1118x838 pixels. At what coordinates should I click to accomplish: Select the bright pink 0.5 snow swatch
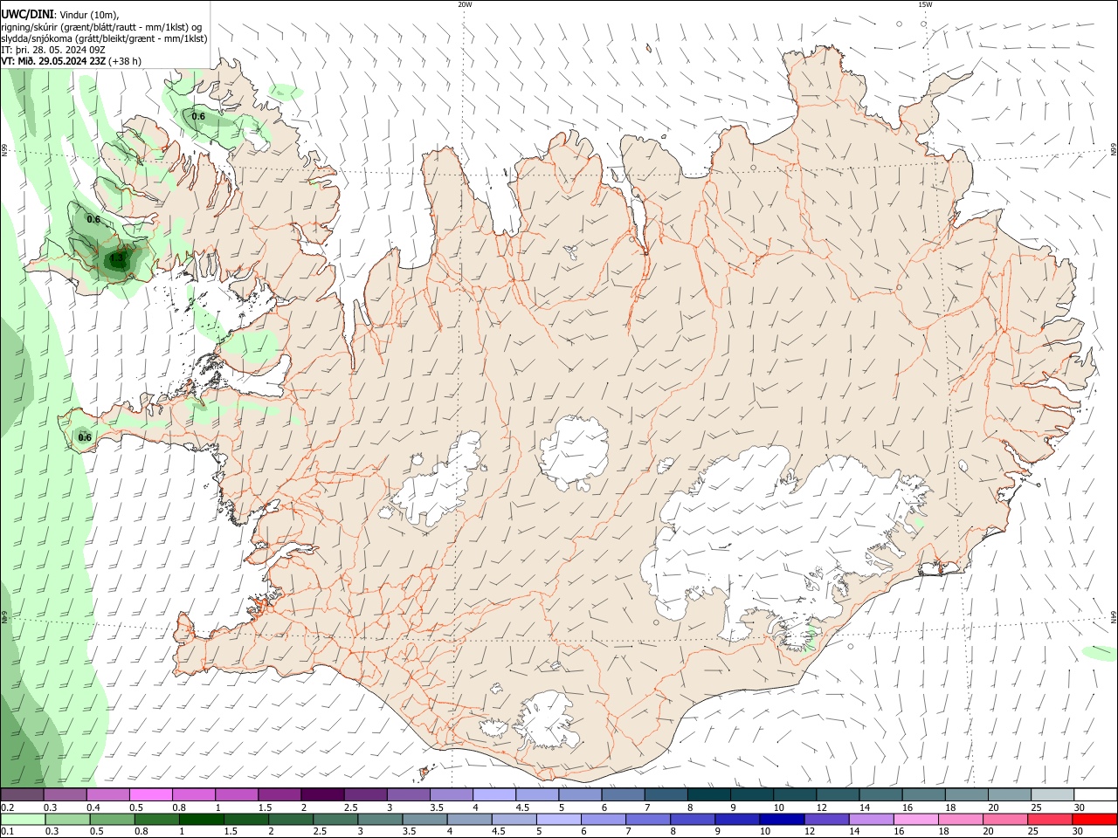(151, 795)
